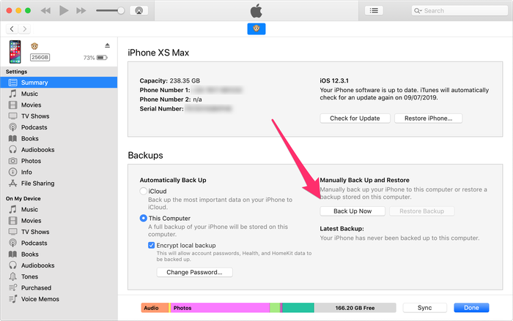Click the Check for Update button
The height and width of the screenshot is (321, 513).
pyautogui.click(x=355, y=118)
